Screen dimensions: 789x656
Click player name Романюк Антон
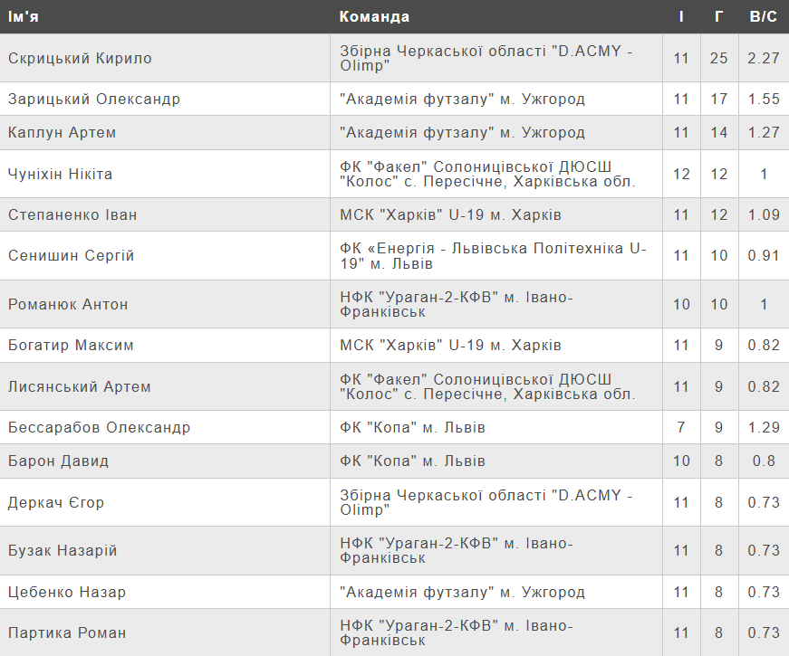[x=68, y=305]
